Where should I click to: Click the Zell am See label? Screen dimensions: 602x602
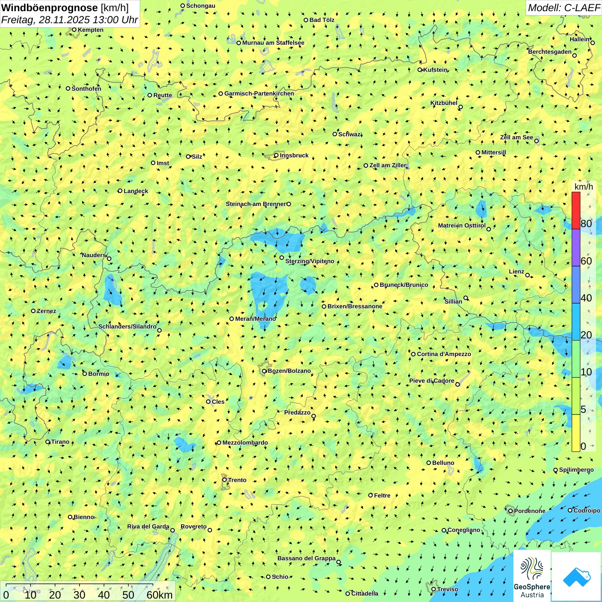[516, 137]
